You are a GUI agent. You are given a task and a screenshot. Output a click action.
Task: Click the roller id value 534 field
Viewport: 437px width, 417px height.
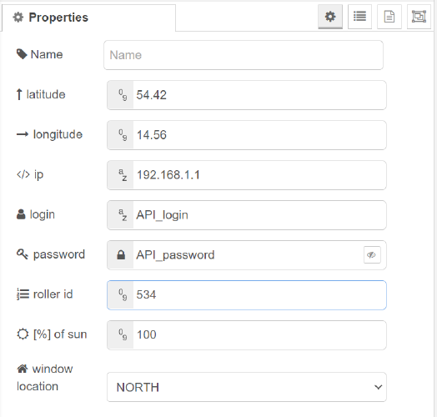click(259, 295)
